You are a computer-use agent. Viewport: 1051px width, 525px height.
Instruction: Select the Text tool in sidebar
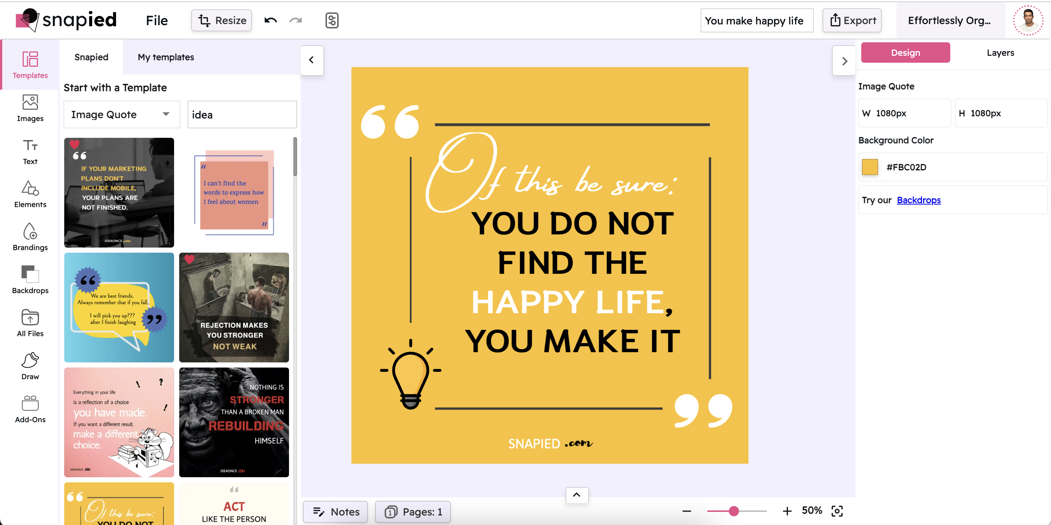[x=30, y=151]
